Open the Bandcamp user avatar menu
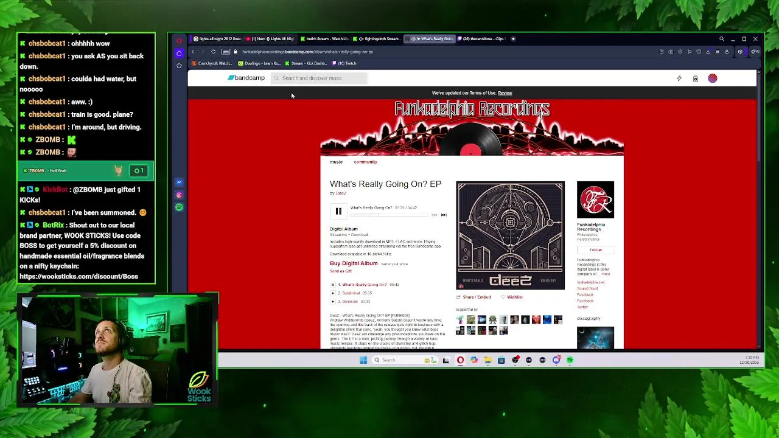Screen dimensions: 779x438 pos(713,78)
